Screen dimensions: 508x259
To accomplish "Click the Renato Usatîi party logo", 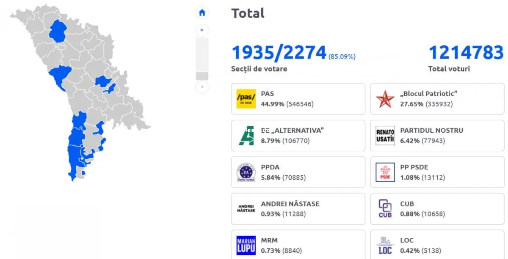I will coord(385,136).
